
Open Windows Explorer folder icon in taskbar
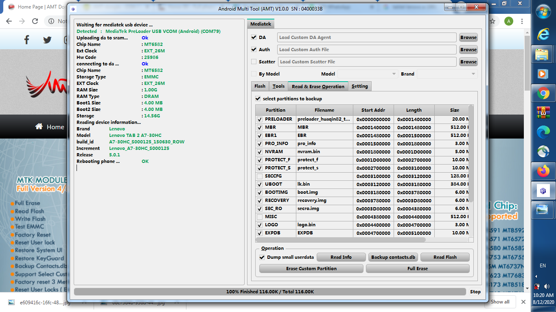pyautogui.click(x=543, y=54)
